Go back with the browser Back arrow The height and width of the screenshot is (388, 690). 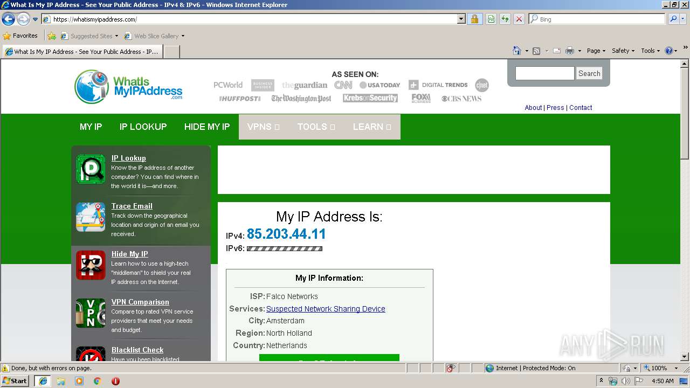click(x=8, y=19)
